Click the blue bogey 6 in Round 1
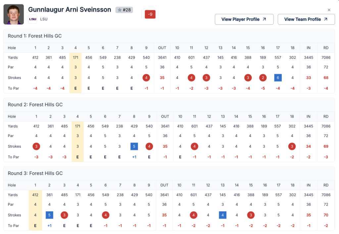Image resolution: width=339 pixels, height=234 pixels. tap(278, 78)
